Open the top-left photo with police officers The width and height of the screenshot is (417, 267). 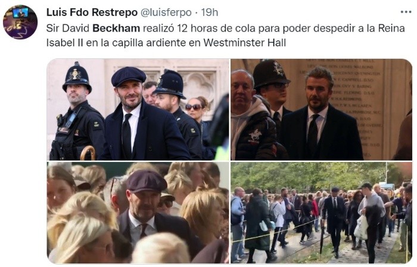coord(138,109)
